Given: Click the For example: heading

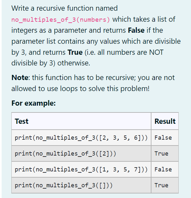Looking at the screenshot, I should (33, 103).
